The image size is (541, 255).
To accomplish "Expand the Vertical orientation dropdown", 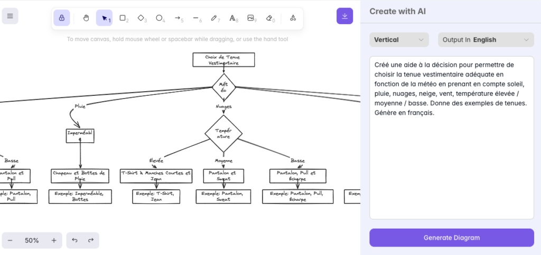I will click(x=399, y=40).
